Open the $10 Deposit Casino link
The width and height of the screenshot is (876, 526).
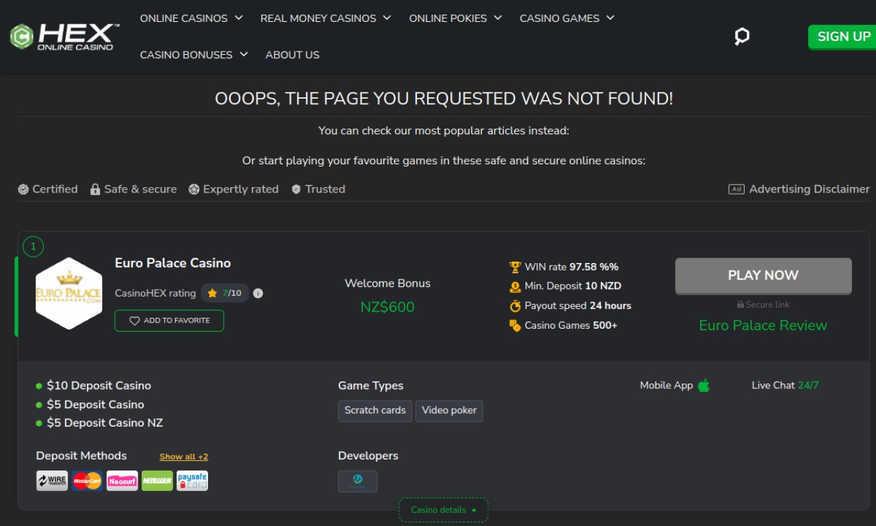click(x=99, y=386)
